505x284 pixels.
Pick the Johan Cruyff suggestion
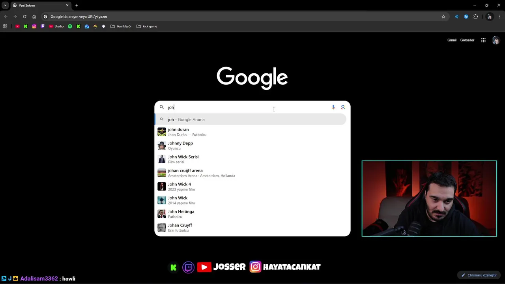click(251, 228)
